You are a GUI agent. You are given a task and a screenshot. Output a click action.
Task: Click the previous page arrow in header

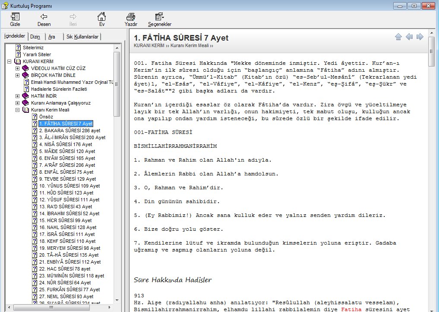409,37
